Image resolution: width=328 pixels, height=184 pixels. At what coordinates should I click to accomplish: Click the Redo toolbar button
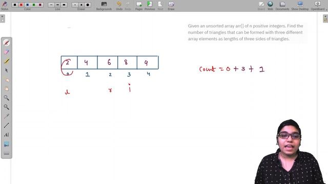pos(128,6)
